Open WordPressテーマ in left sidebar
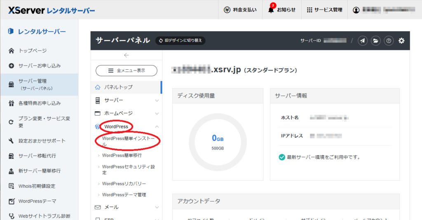This screenshot has height=220, width=422. tap(37, 201)
